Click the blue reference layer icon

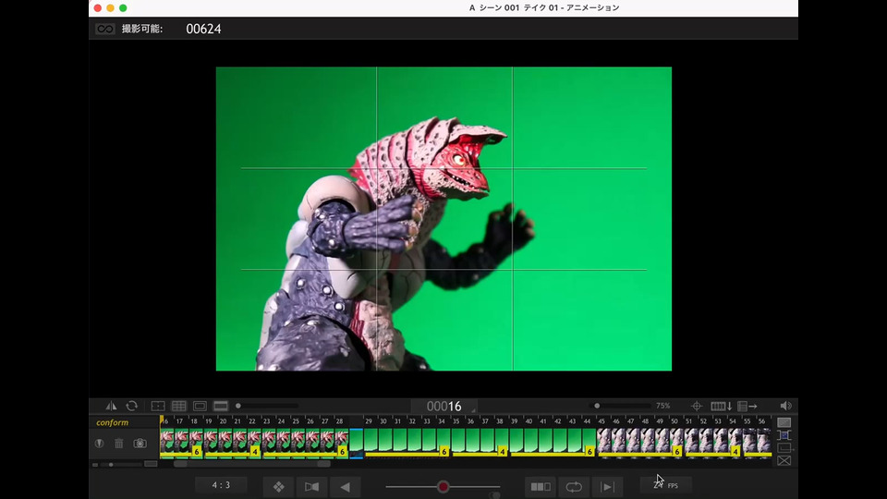[784, 435]
